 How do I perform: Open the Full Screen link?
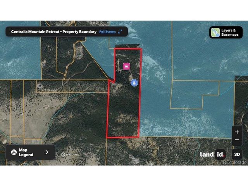[x=107, y=32]
